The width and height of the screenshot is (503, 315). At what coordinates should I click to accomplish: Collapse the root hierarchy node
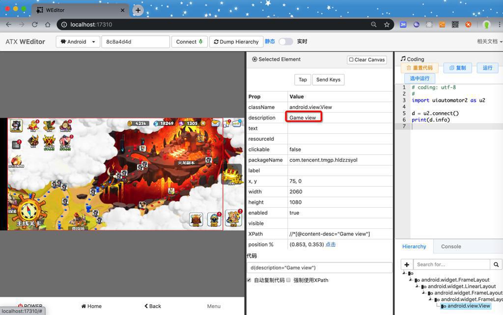click(405, 273)
